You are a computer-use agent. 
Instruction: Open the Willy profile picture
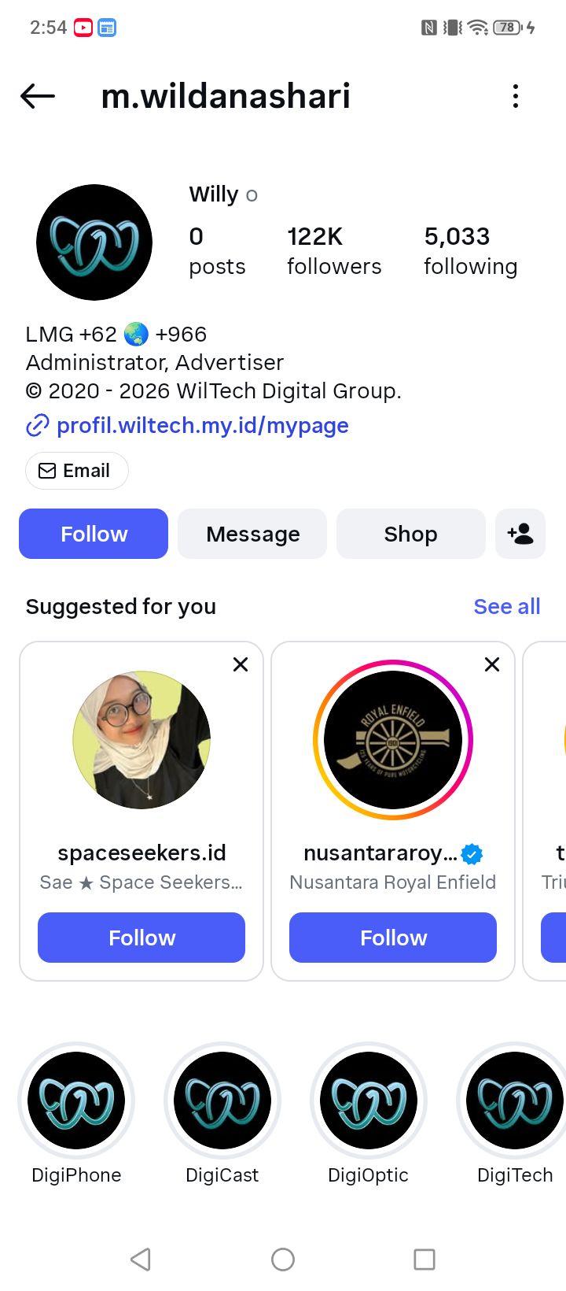(94, 242)
